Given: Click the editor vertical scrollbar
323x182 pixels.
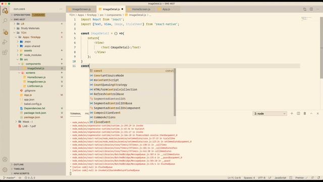Looking at the screenshot, I should pyautogui.click(x=321, y=48).
